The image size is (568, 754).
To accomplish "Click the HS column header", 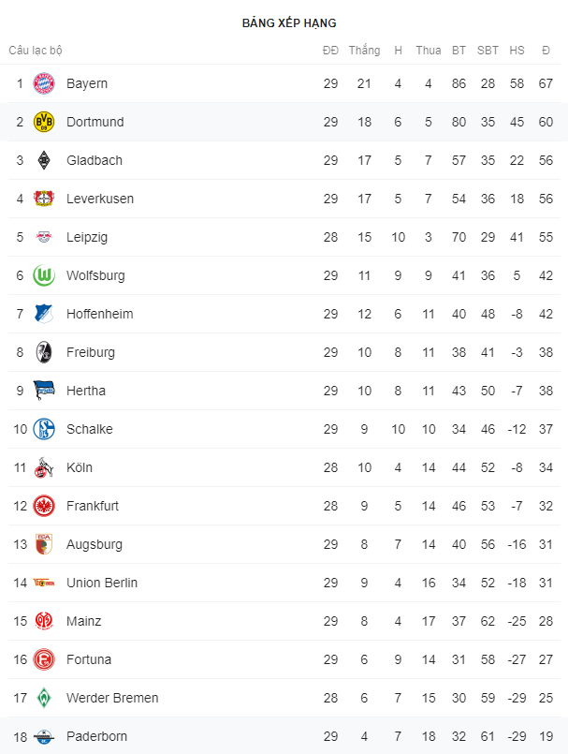I will point(517,50).
